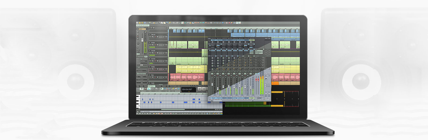Open the Snare track header dropdown
Image resolution: width=428 pixels, height=140 pixels.
tap(167, 83)
